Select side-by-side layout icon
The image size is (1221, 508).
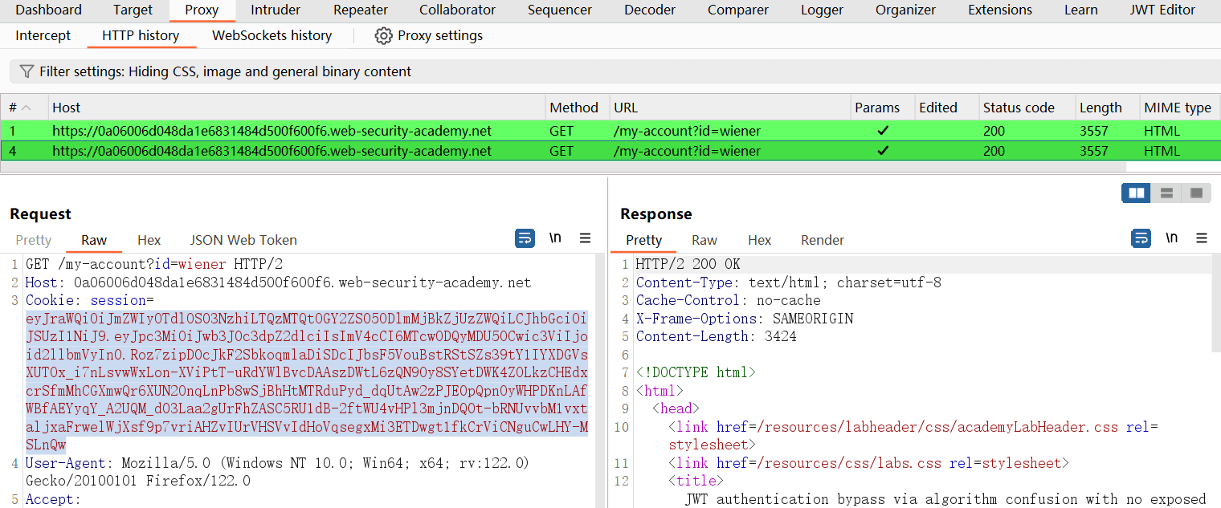click(1136, 193)
